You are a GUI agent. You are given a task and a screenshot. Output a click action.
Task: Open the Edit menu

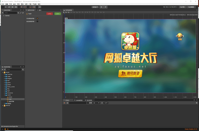7,4
